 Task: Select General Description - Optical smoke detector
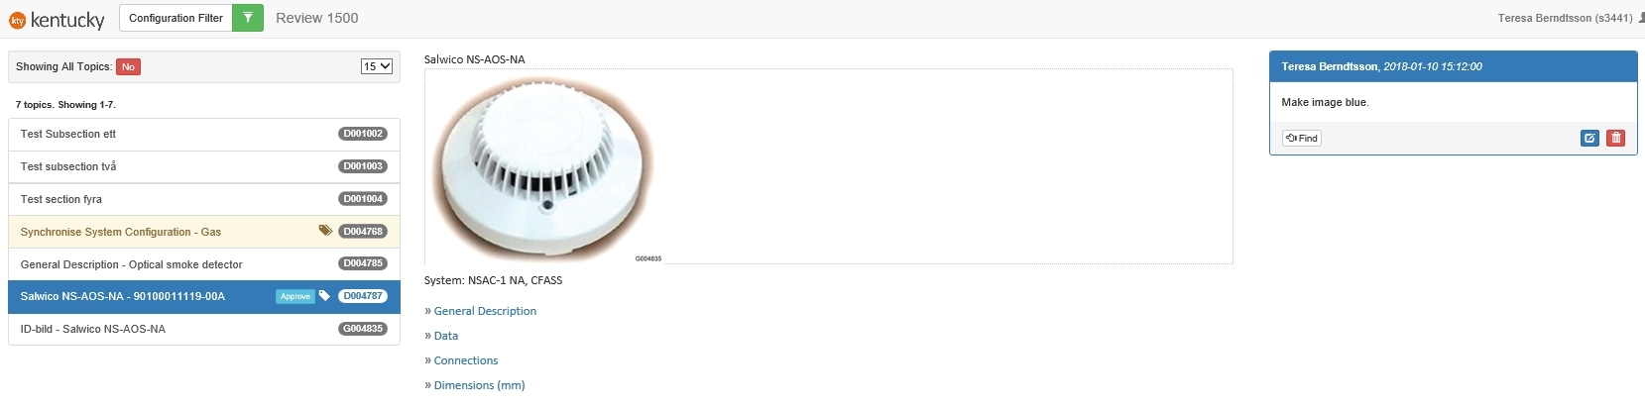[204, 264]
